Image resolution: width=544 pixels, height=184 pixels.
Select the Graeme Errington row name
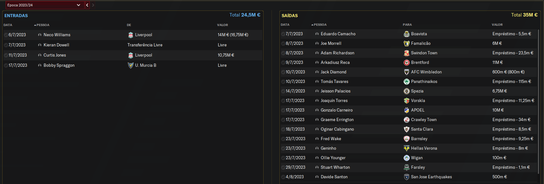point(337,120)
